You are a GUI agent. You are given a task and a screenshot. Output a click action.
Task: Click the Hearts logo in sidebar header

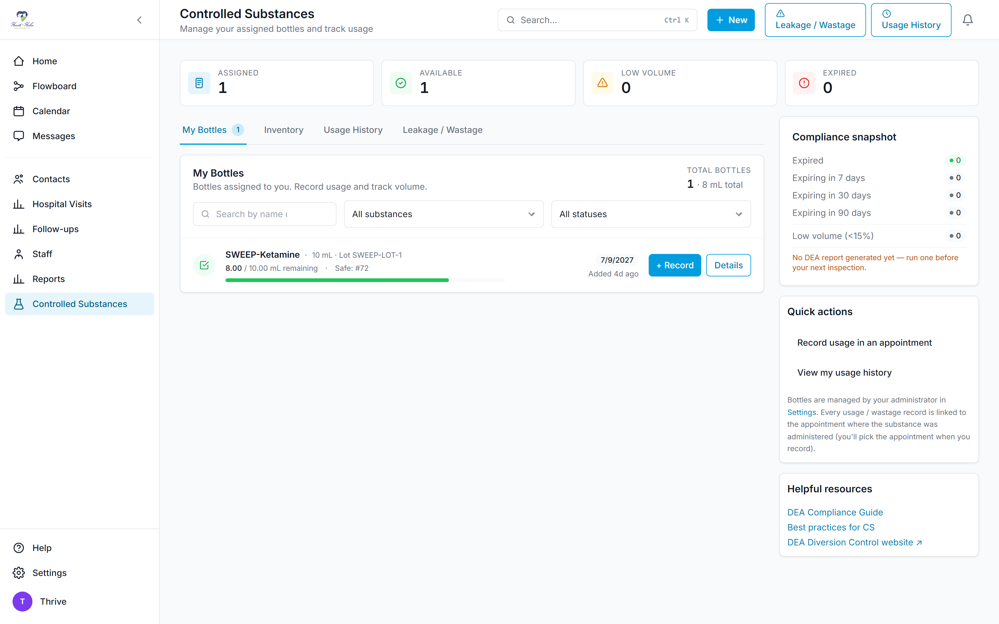22,20
